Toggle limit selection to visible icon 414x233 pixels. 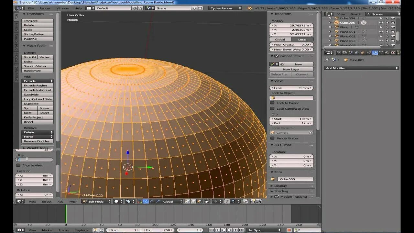(x=207, y=201)
